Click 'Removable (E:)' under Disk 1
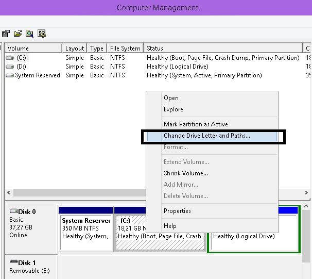The width and height of the screenshot is (312, 279). coord(29,271)
